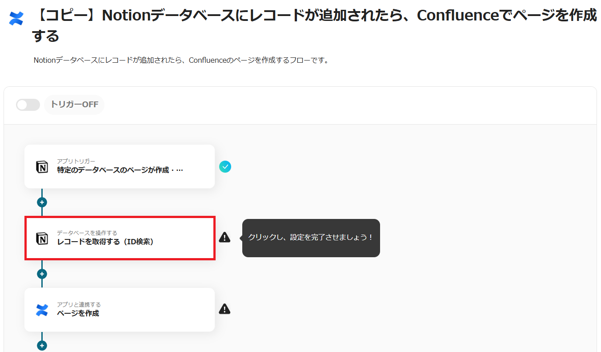Click the Confluence logo beside the flow title

coord(16,18)
